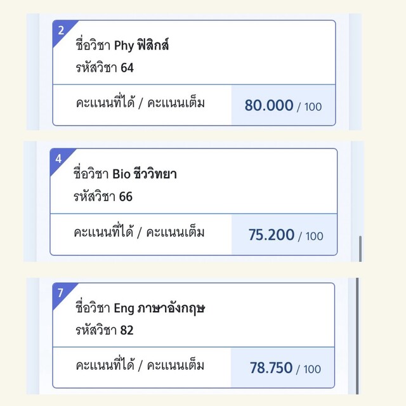Screen dimensions: 406x406
Task: Click the 78.750 English score value
Action: (x=271, y=368)
